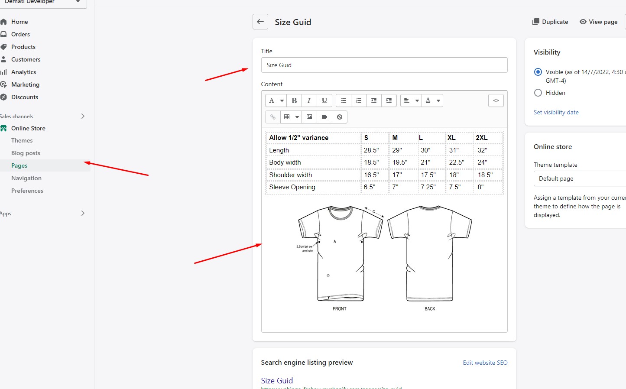This screenshot has height=389, width=626.
Task: Clear formatting with the circle-slash icon
Action: 340,117
